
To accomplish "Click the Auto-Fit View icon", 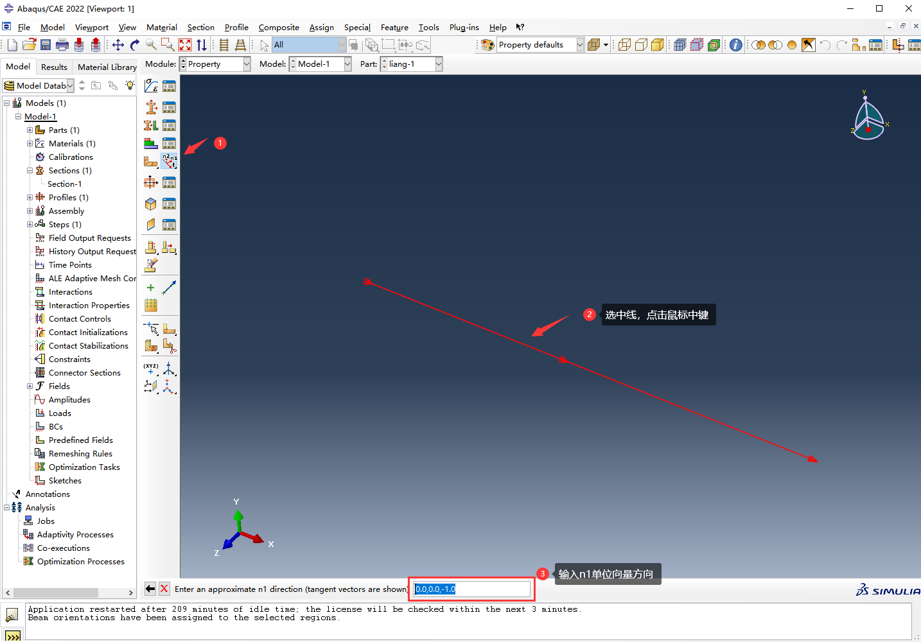I will 185,45.
